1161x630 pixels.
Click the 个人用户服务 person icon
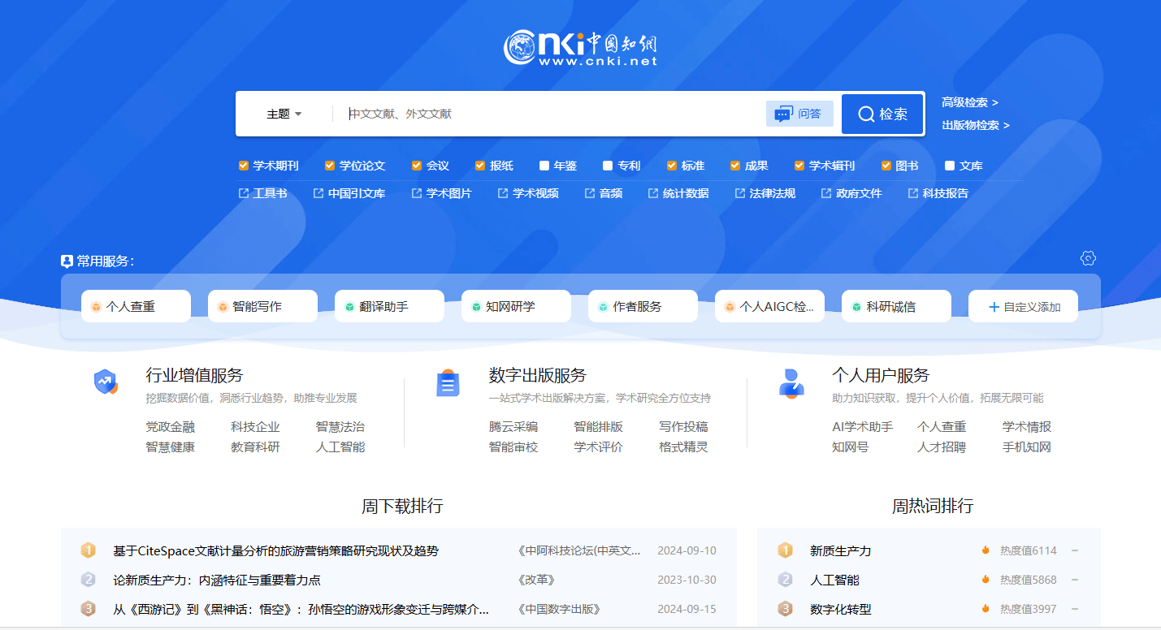coord(791,382)
